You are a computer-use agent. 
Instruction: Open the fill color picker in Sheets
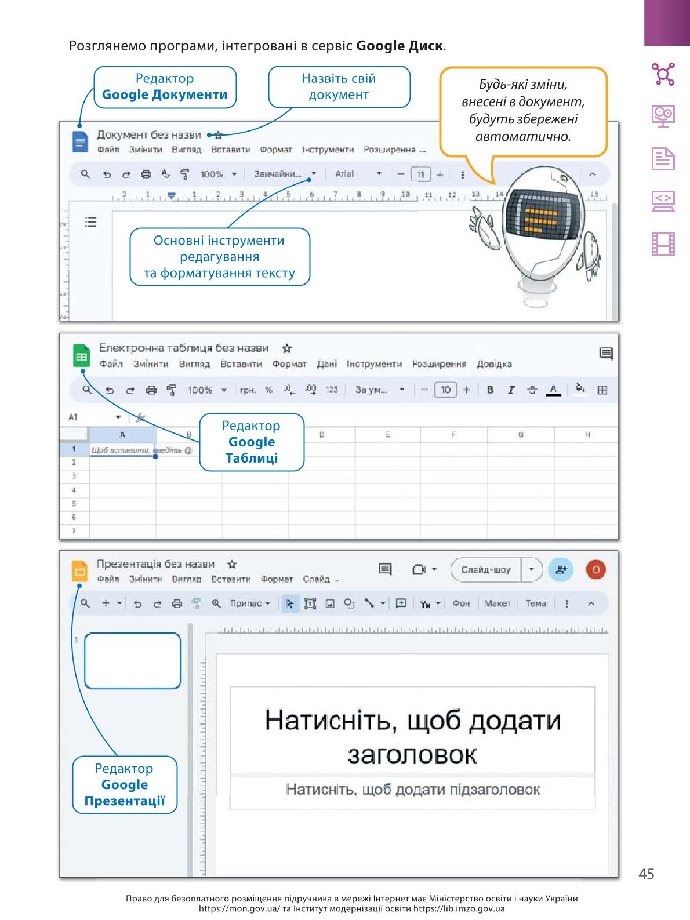coord(579,388)
